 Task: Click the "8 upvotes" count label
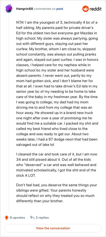pyautogui.click(x=17, y=218)
